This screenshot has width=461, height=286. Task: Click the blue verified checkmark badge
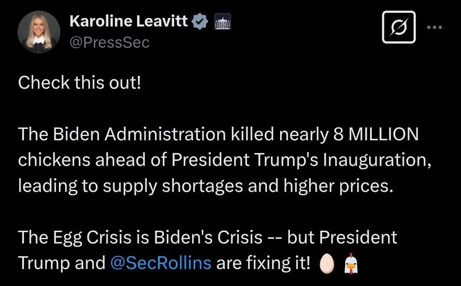tap(200, 22)
